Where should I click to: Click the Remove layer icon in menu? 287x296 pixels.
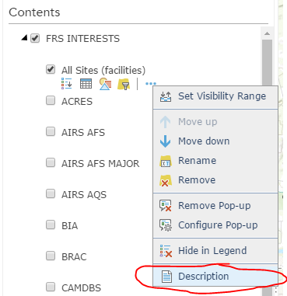[166, 180]
